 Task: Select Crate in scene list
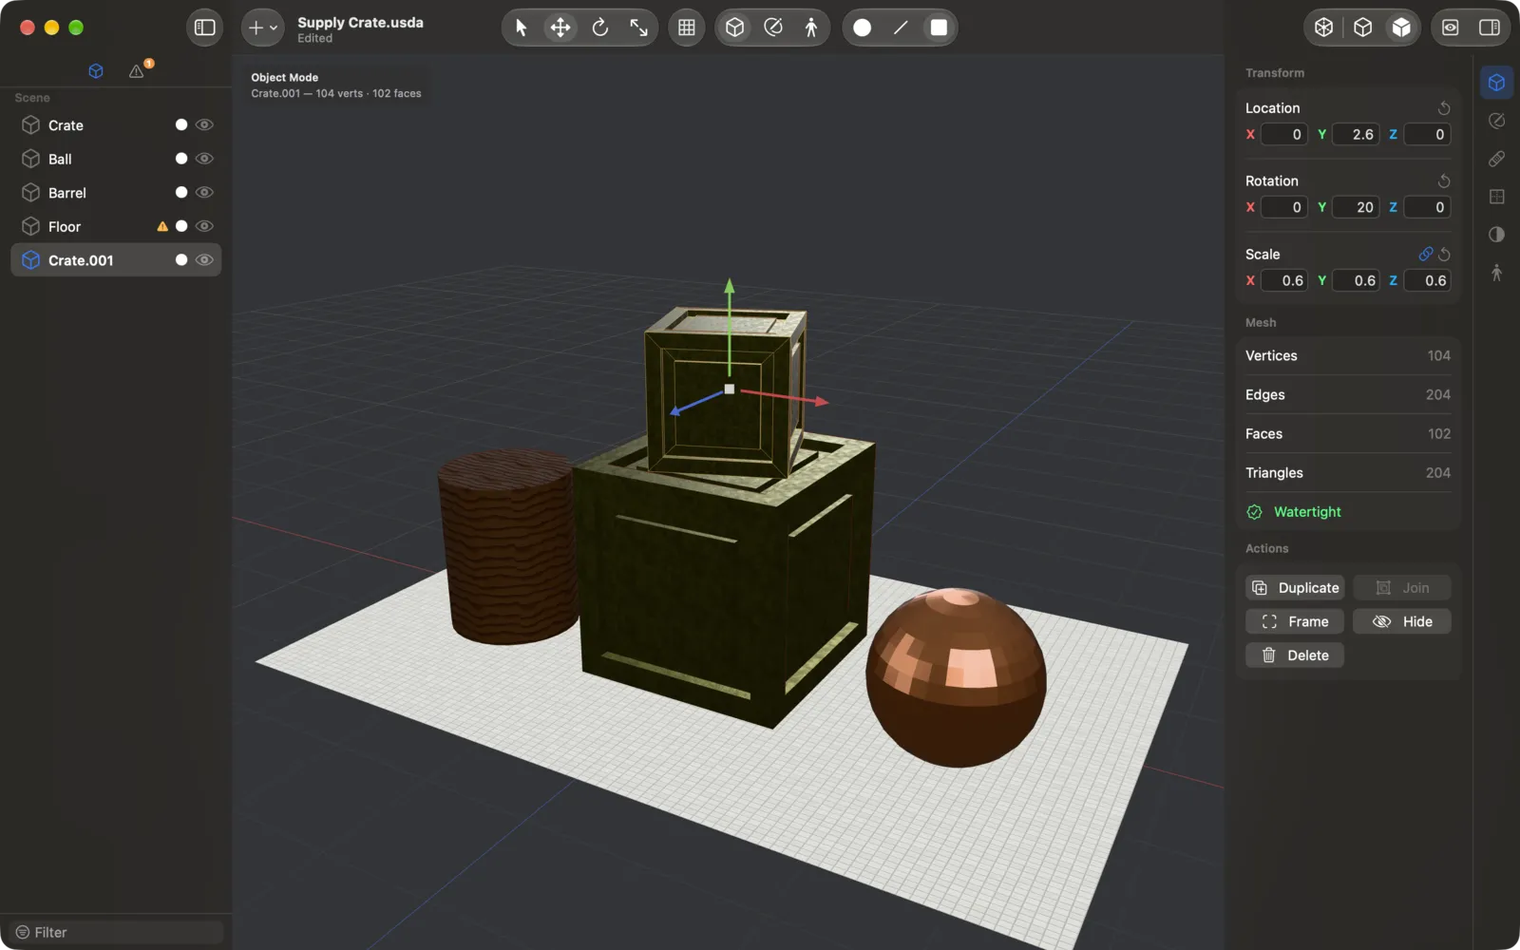pos(116,125)
